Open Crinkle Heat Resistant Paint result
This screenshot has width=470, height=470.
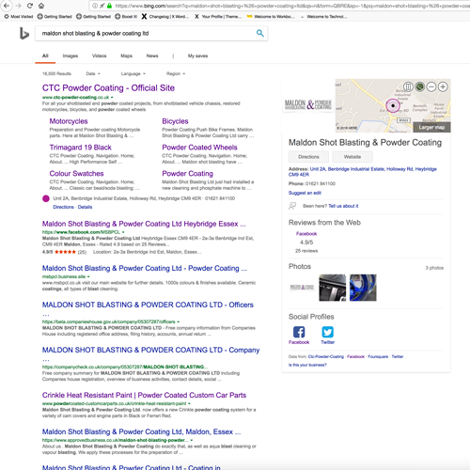click(x=144, y=395)
